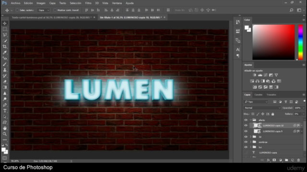
Task: Expand the luz group
Action: pyautogui.click(x=251, y=147)
